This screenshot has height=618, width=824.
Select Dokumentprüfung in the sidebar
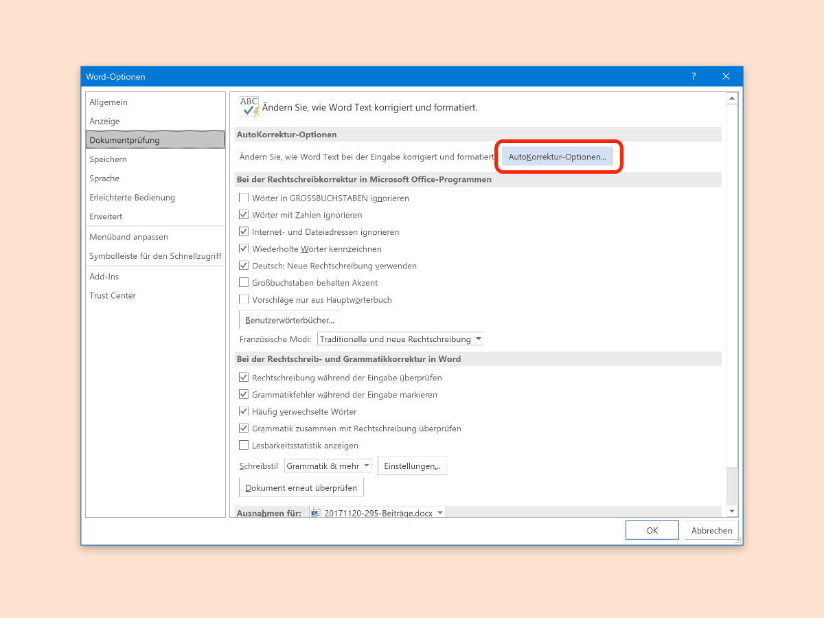point(155,140)
